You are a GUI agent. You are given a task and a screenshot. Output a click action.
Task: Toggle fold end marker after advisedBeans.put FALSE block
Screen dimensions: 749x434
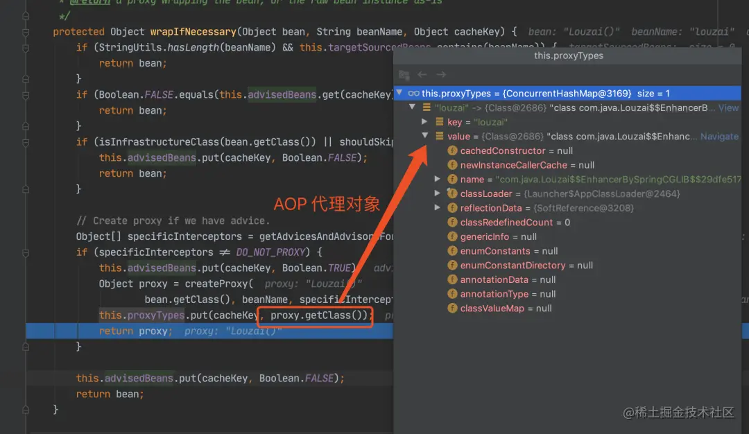click(x=26, y=189)
